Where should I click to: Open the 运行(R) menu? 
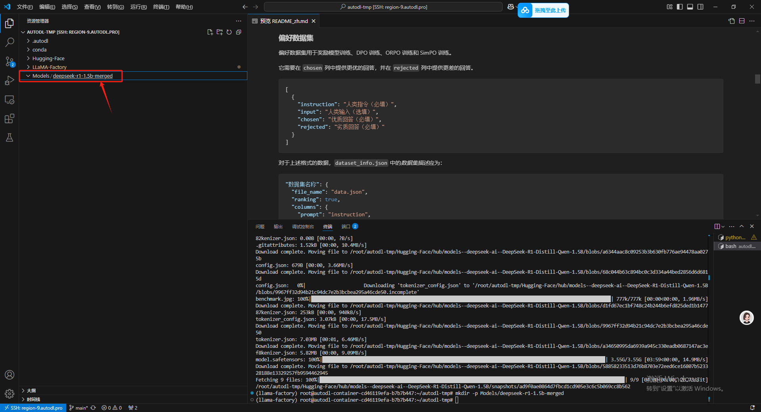point(139,7)
